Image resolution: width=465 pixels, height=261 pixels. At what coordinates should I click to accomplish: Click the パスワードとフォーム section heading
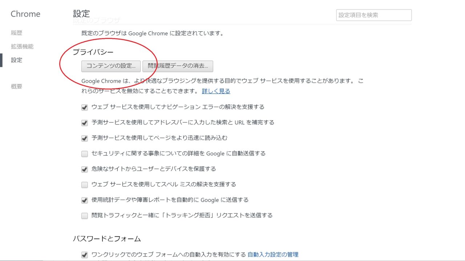(x=106, y=239)
